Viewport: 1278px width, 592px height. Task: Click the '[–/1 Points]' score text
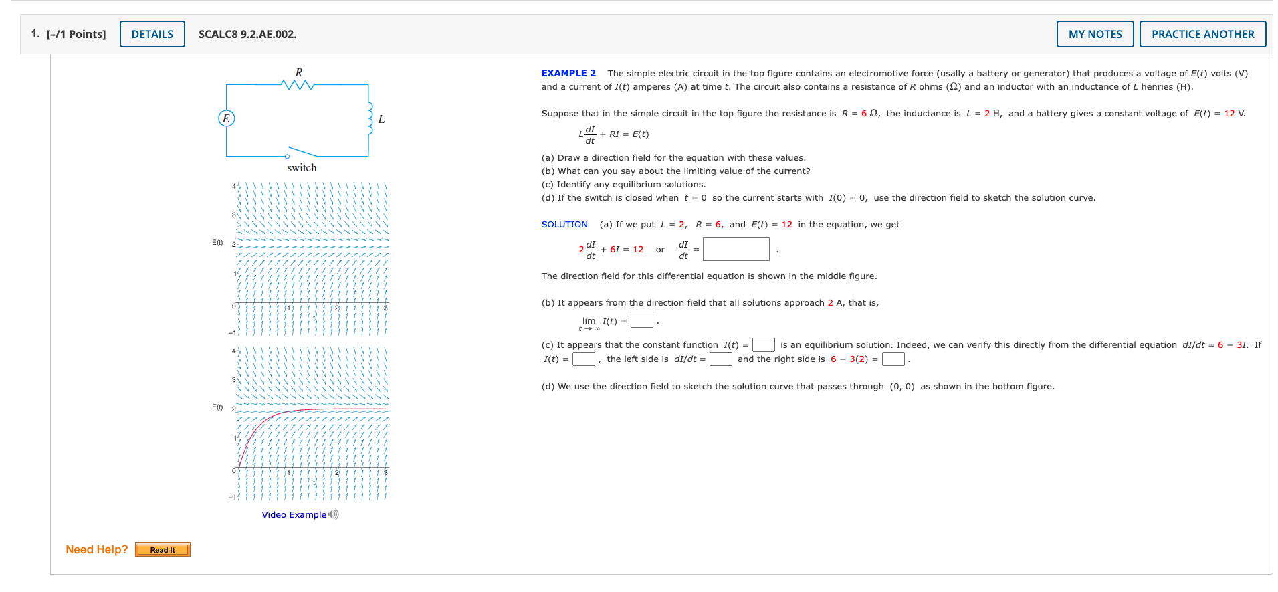[x=76, y=34]
